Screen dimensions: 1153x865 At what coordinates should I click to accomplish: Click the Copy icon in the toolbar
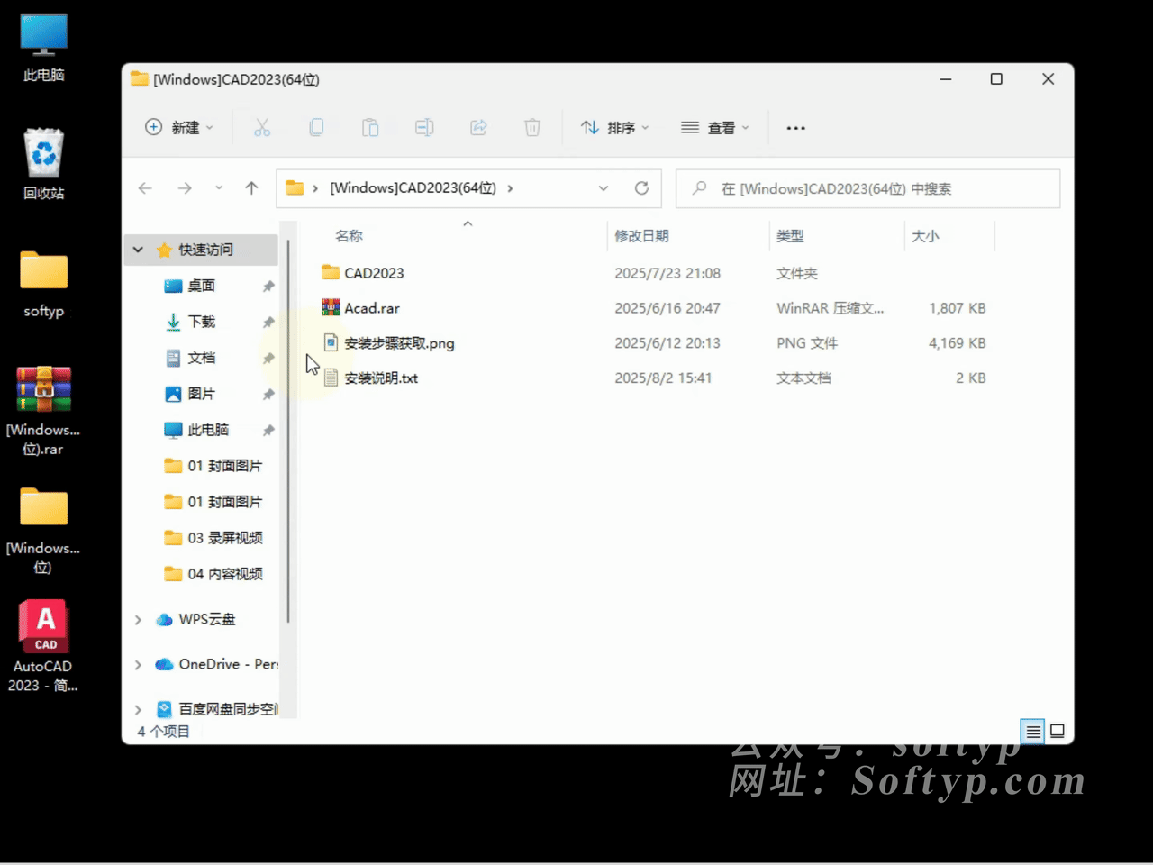316,127
